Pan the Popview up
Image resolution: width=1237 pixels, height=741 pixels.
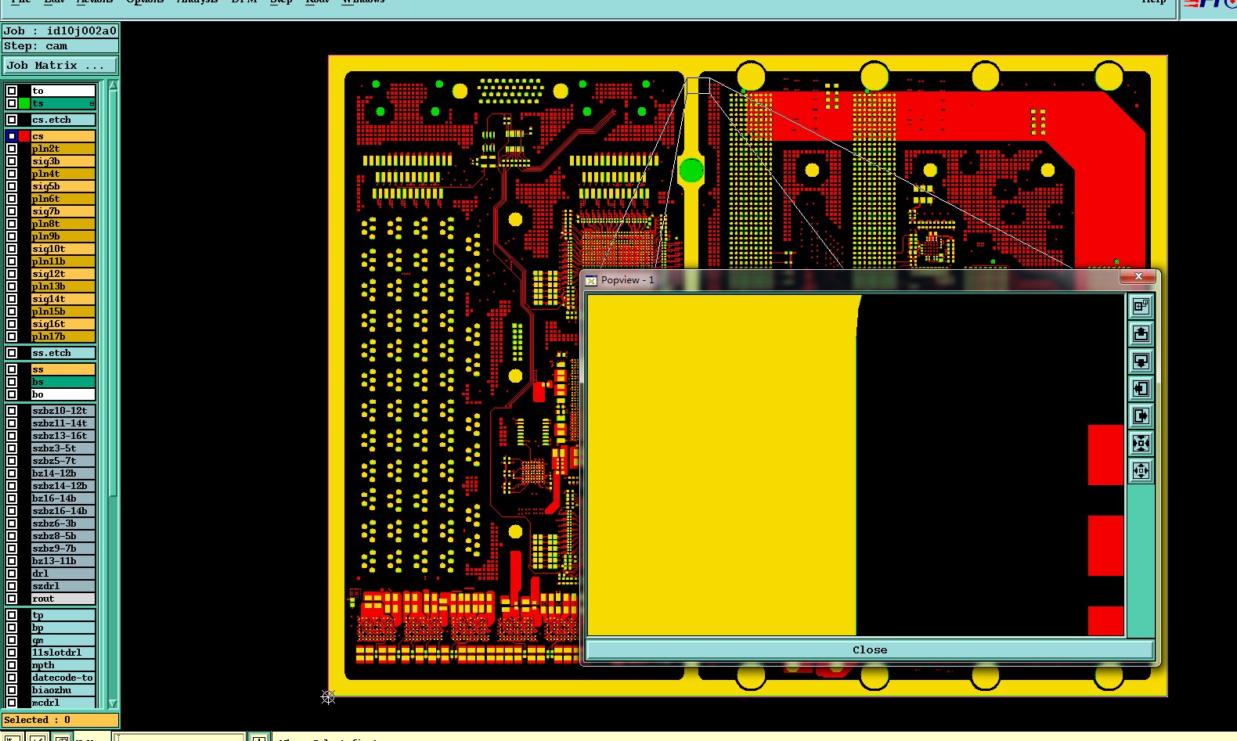click(1141, 334)
